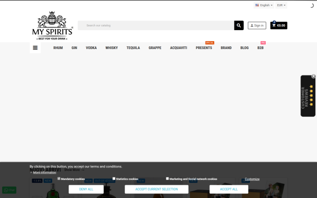
Task: Open the WHISKY menu
Action: pos(111,48)
